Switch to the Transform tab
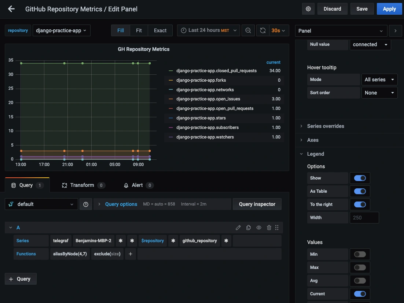Image resolution: width=404 pixels, height=303 pixels. pyautogui.click(x=83, y=185)
